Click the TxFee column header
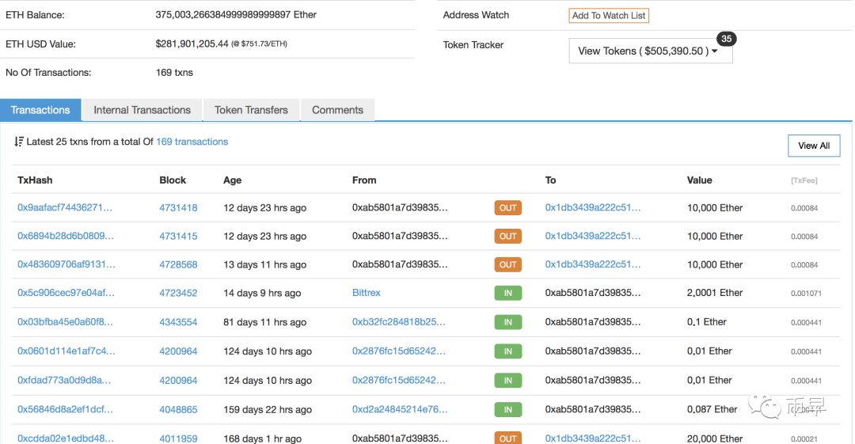855x444 pixels. point(804,181)
